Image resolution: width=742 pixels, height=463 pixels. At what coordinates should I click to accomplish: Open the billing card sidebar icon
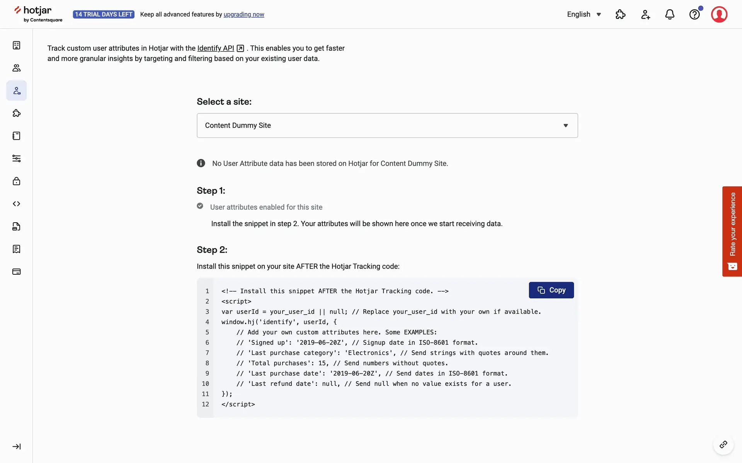click(16, 272)
